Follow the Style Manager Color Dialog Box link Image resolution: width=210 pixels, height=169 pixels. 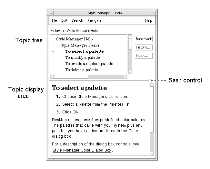click(x=83, y=150)
